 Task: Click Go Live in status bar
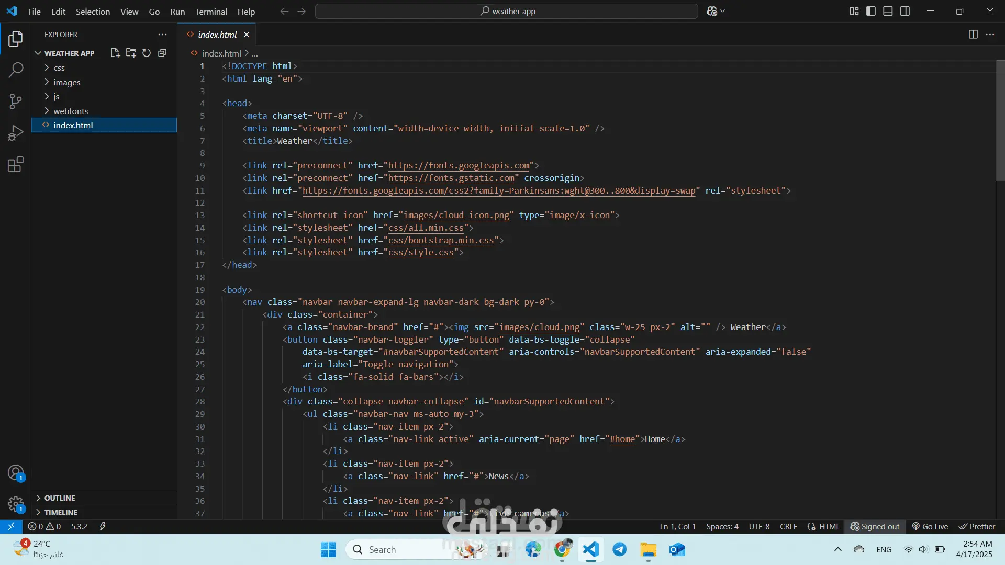coord(930,527)
